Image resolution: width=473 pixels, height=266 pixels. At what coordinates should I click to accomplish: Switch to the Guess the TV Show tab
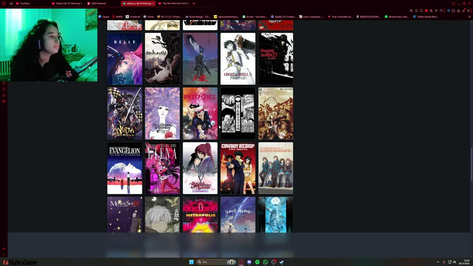(x=67, y=3)
